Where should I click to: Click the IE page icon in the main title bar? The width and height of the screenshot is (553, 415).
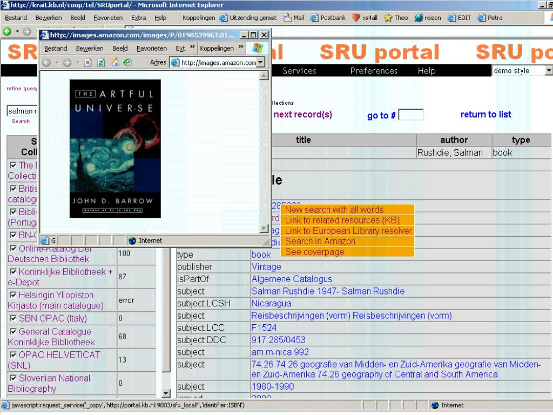pos(5,5)
